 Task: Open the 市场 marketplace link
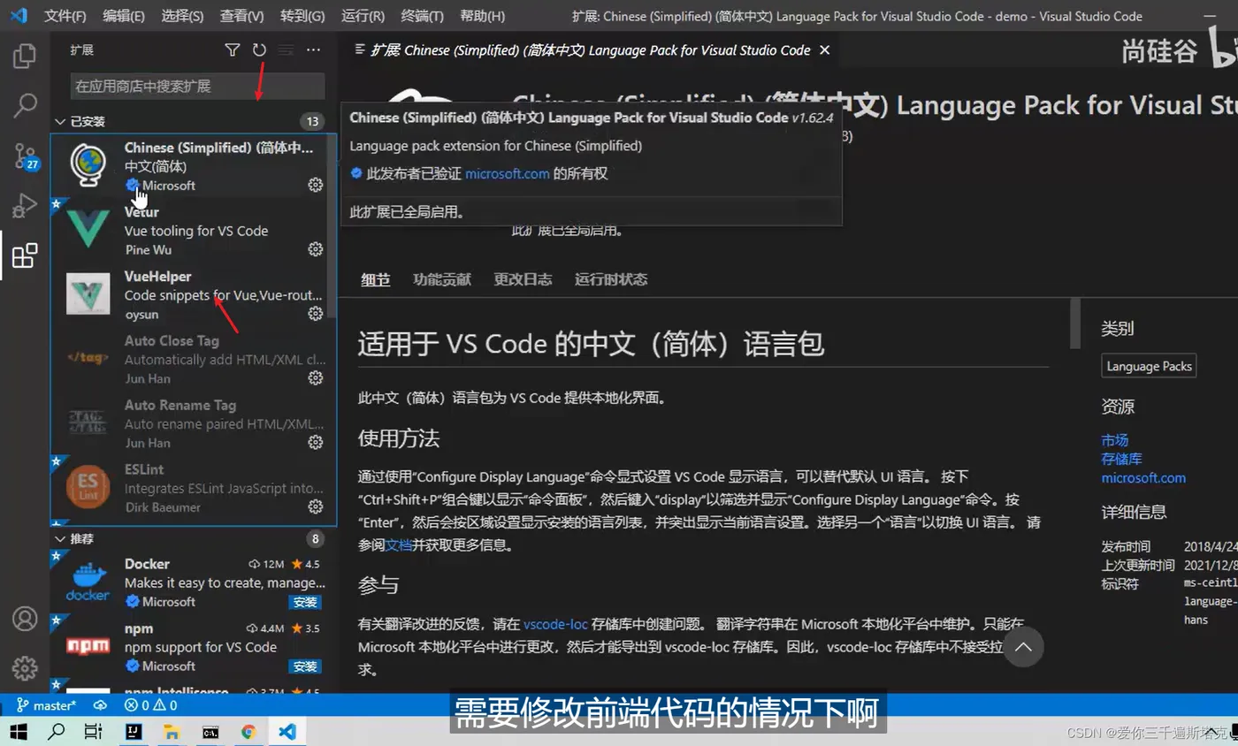1114,439
